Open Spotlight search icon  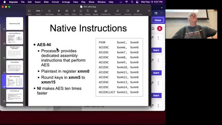(x=132, y=2)
